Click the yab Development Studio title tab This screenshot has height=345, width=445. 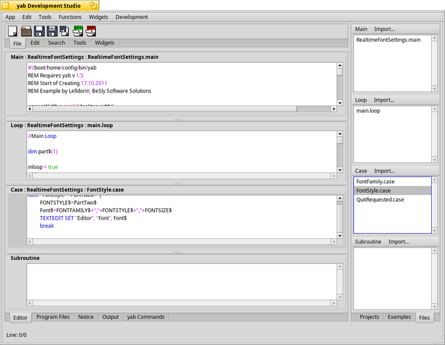tap(48, 6)
